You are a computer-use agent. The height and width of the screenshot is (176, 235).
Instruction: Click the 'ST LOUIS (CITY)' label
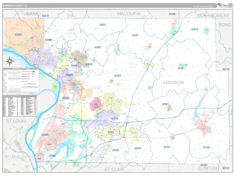pyautogui.click(x=18, y=157)
